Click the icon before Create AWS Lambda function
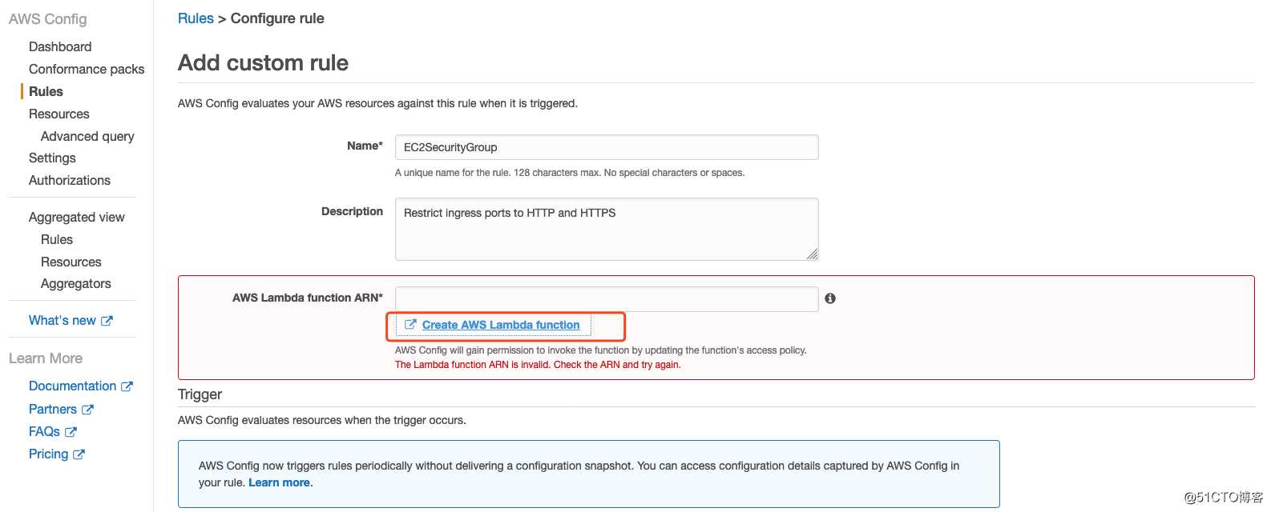 tap(410, 325)
